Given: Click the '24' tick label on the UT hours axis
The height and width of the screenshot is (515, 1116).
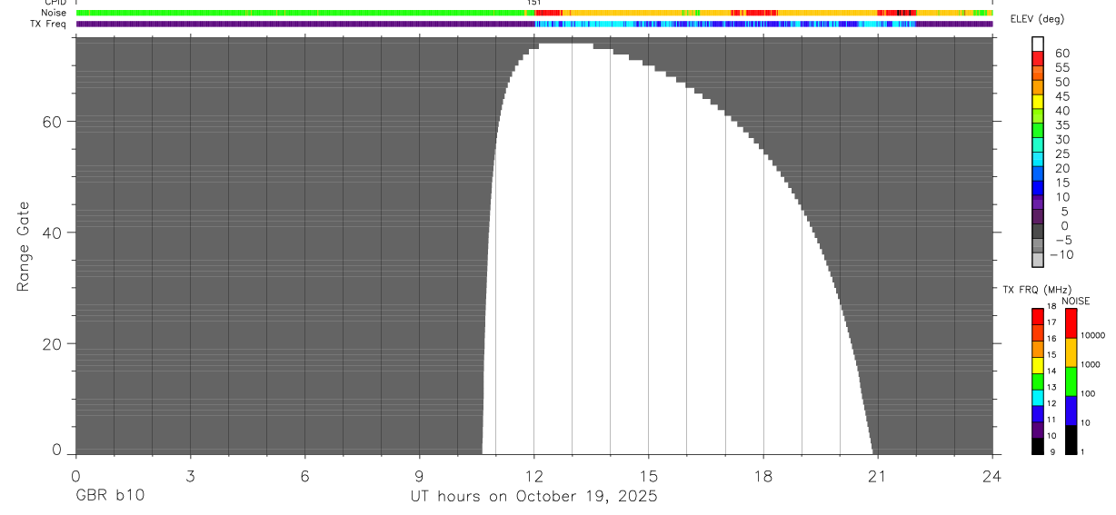Looking at the screenshot, I should click(992, 475).
